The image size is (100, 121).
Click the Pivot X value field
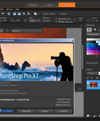[97, 21]
